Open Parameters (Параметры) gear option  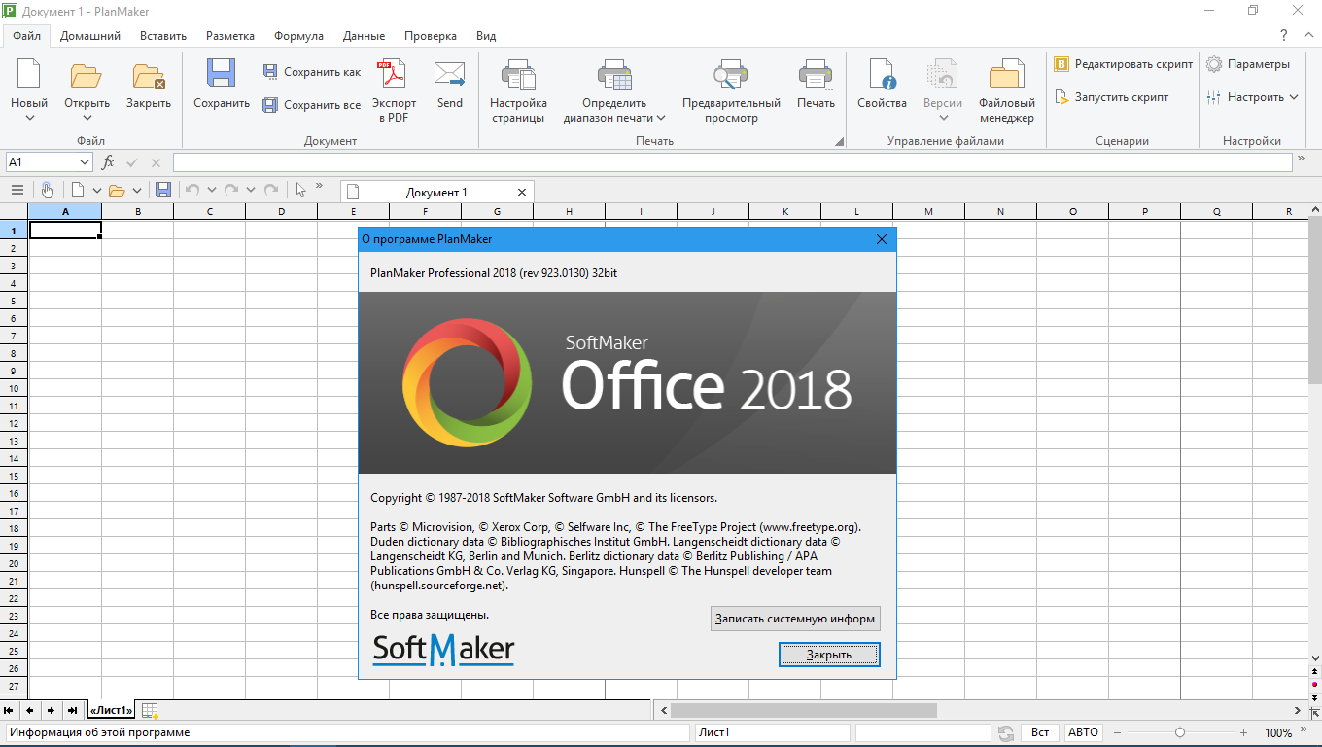(x=1248, y=64)
